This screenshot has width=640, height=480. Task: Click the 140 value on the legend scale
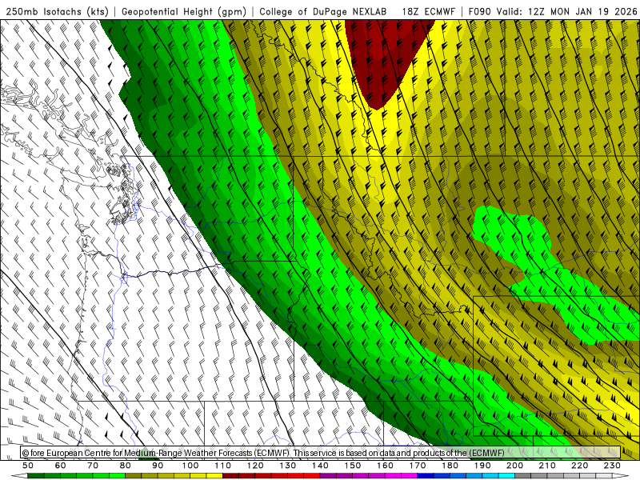[320, 466]
